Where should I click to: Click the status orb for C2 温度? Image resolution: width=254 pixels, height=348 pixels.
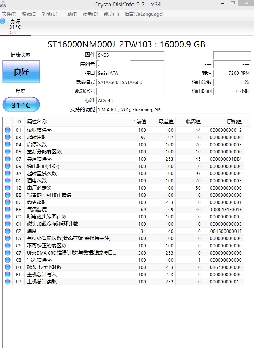point(8,231)
